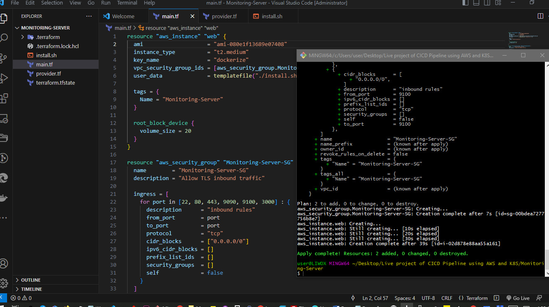
Task: Expand the .terraform folder
Action: coord(23,37)
